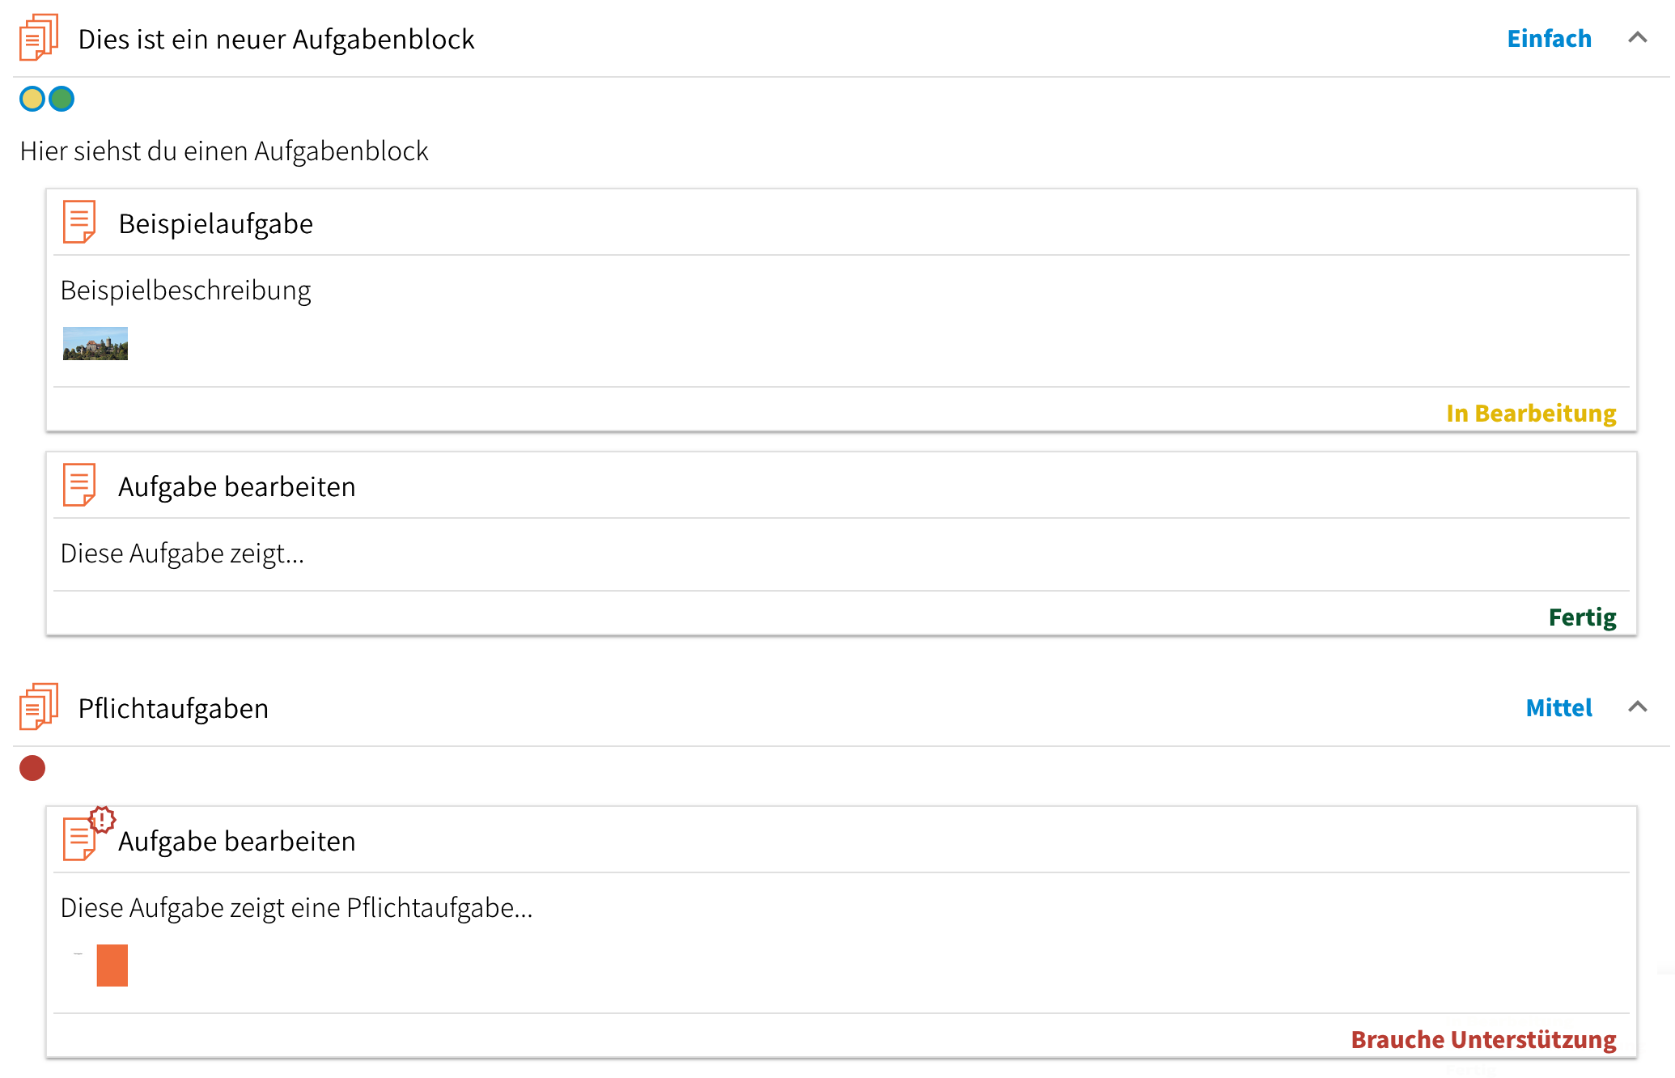The image size is (1675, 1078).
Task: Open the castle image thumbnail in 'Beispielaufgabe'
Action: [95, 343]
